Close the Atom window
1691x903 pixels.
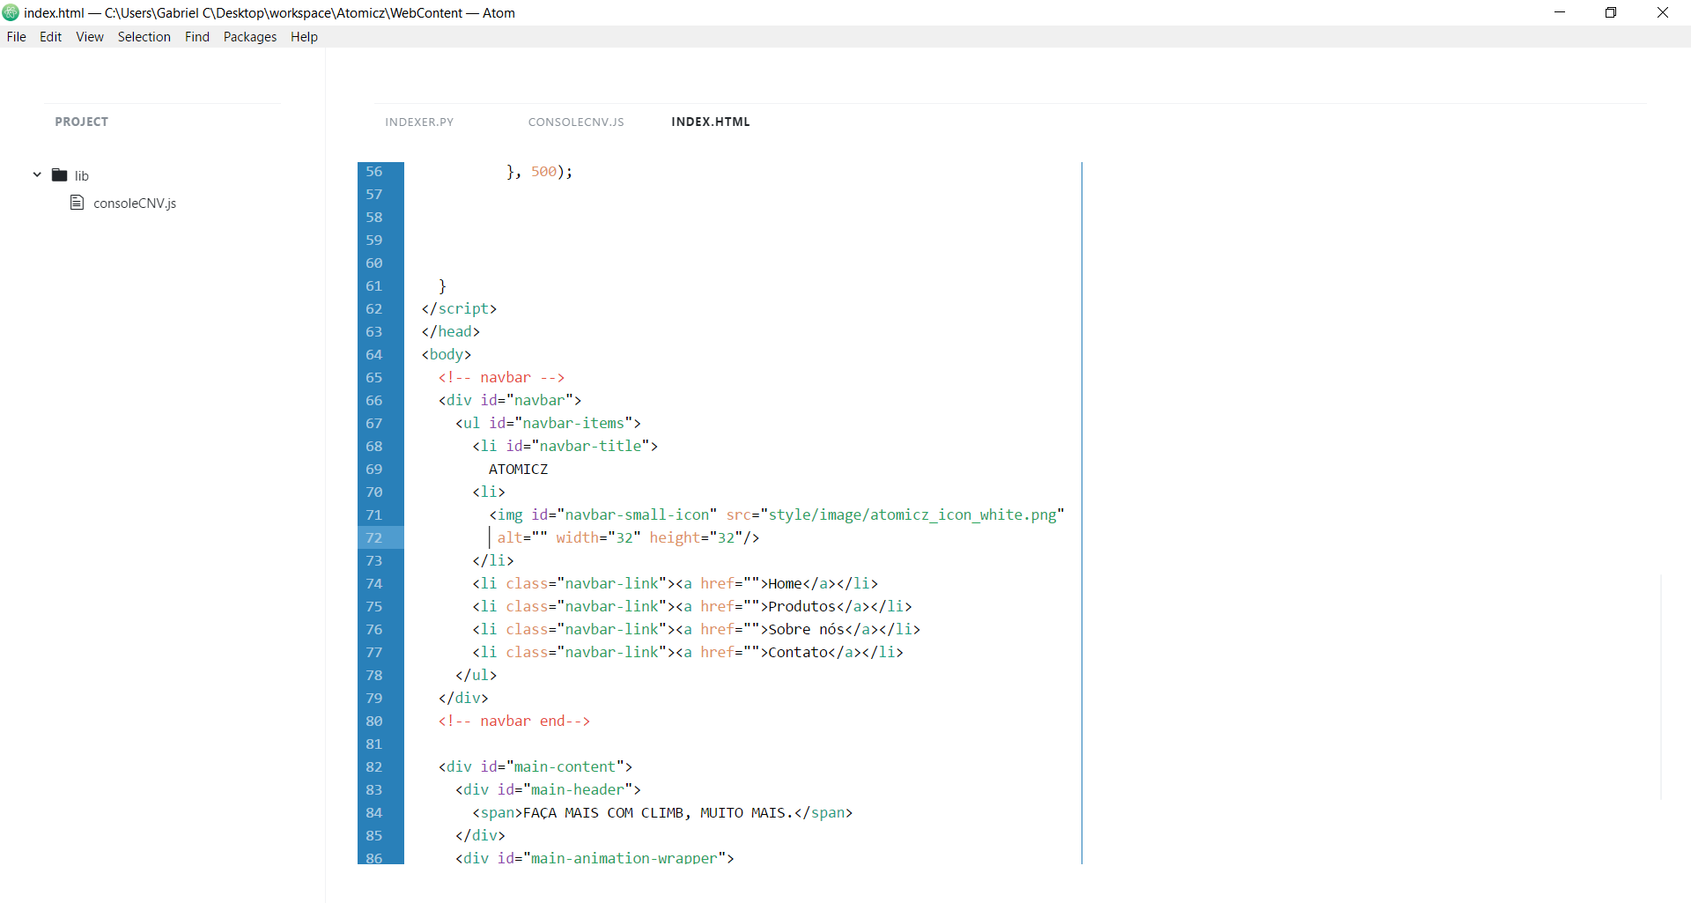1663,12
